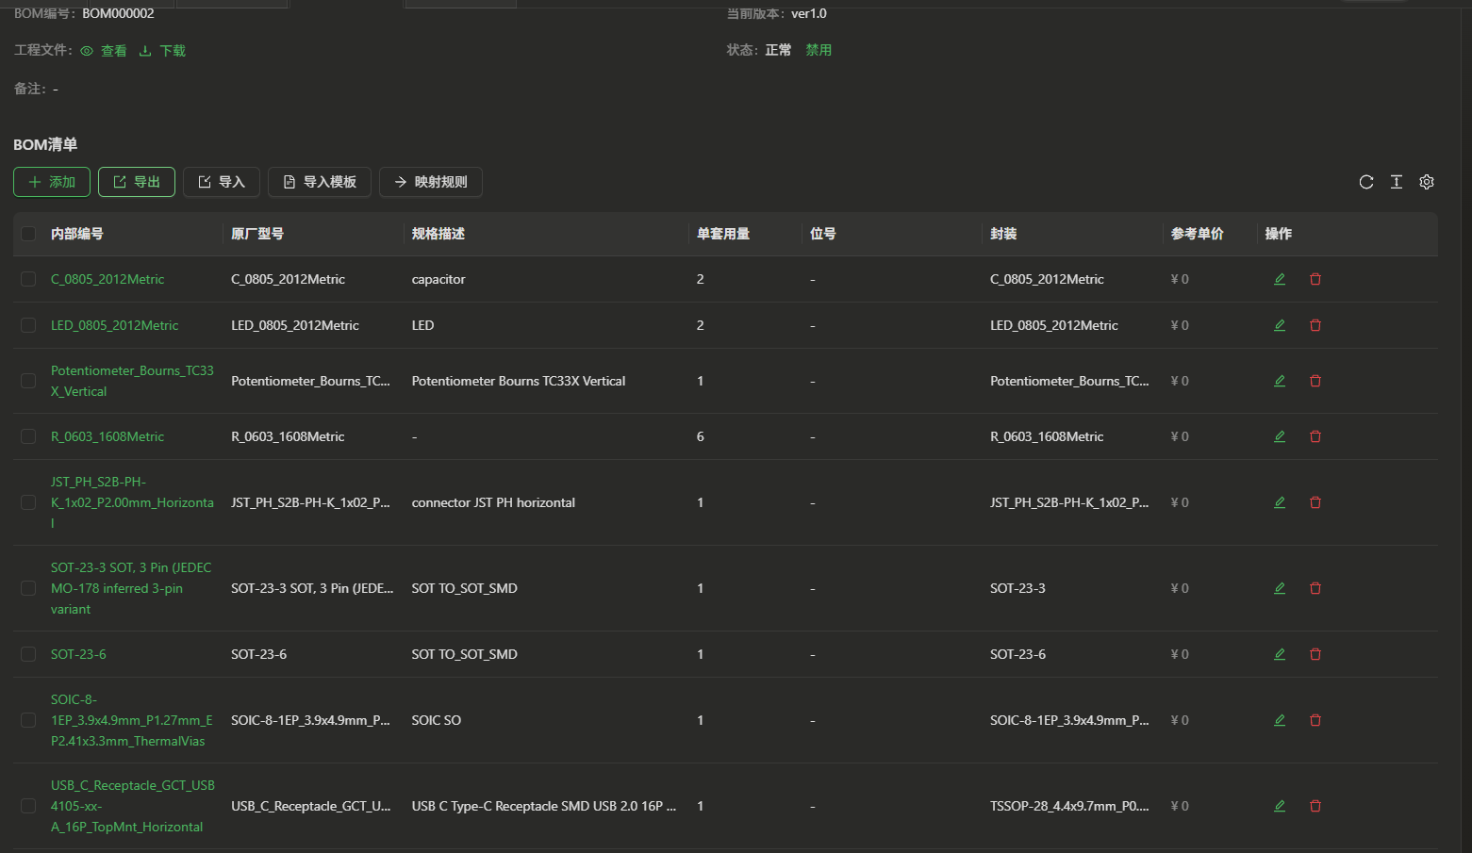Click the 导出 (export) button
This screenshot has width=1472, height=853.
click(137, 182)
